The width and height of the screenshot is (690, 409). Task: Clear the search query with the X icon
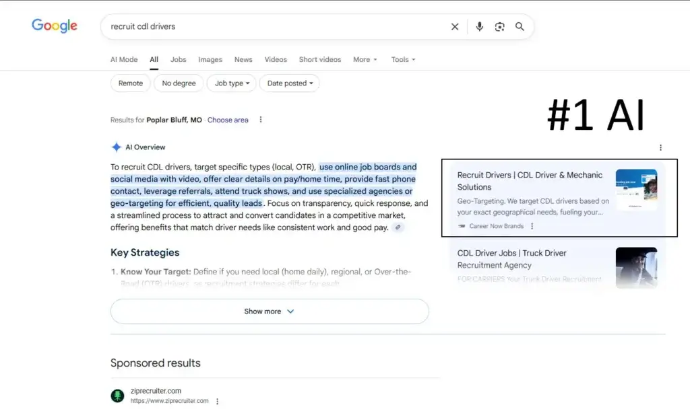(455, 26)
